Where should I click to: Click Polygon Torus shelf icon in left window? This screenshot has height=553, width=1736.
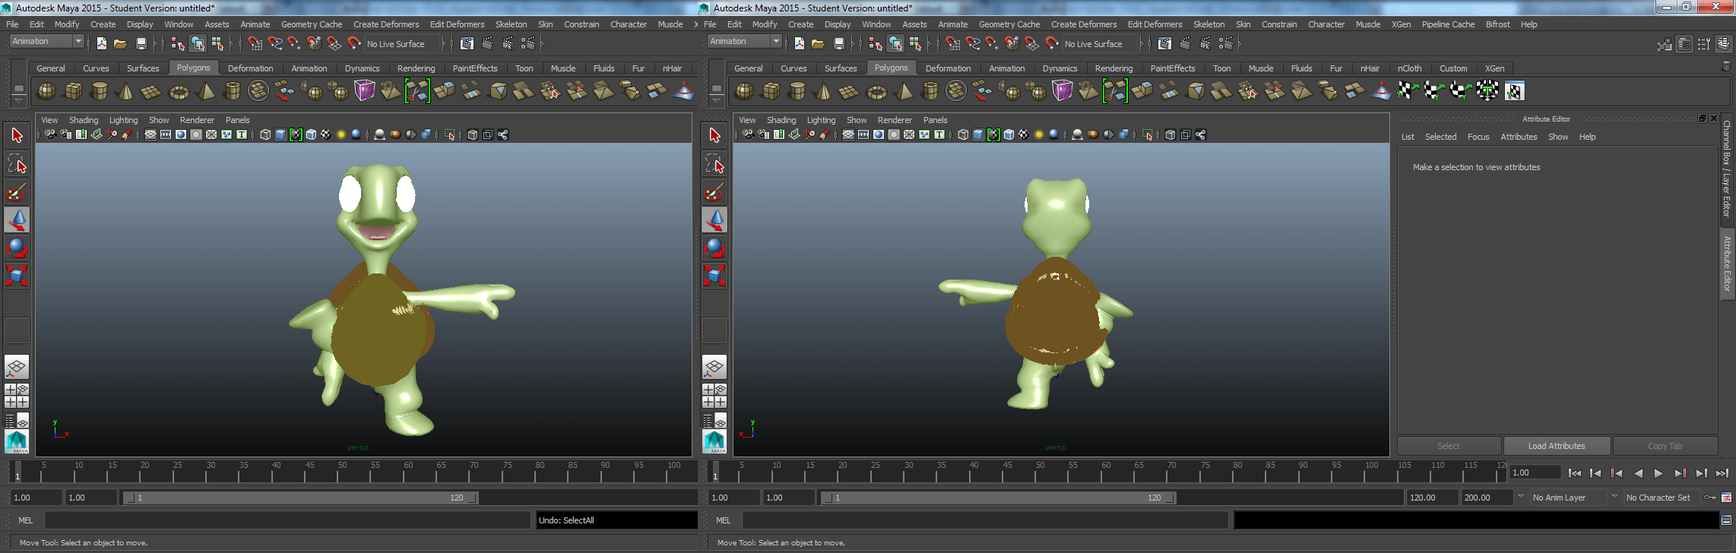179,92
